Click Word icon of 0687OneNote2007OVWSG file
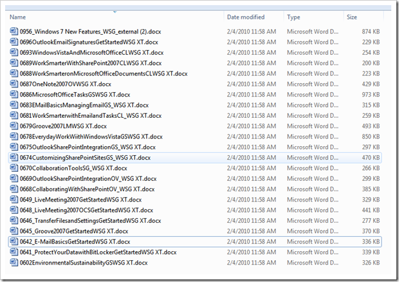 [14, 84]
